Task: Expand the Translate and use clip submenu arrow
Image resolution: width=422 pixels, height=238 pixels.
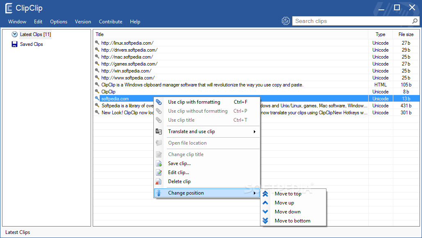Action: click(x=255, y=131)
